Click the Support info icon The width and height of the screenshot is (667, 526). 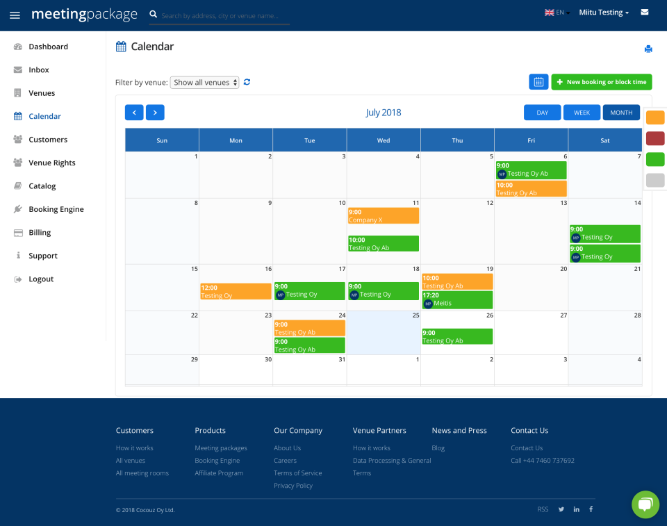pos(18,255)
